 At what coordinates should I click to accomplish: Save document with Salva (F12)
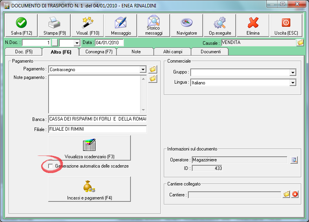[21, 25]
